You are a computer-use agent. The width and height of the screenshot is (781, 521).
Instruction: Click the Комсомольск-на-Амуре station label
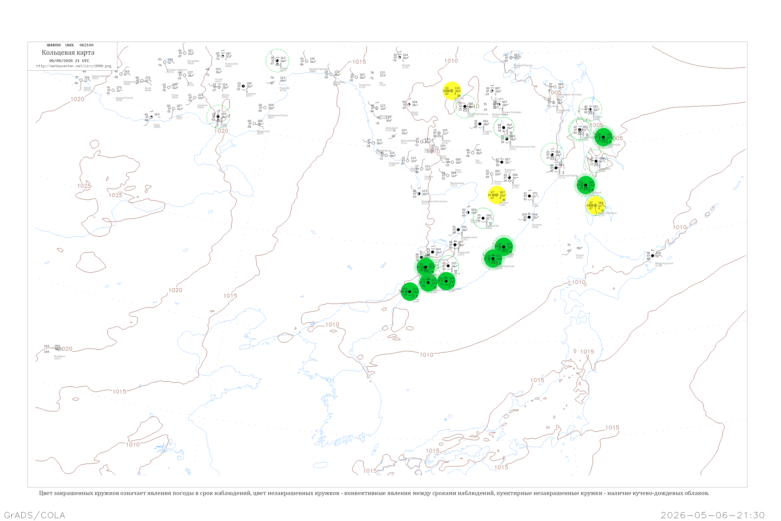click(522, 147)
